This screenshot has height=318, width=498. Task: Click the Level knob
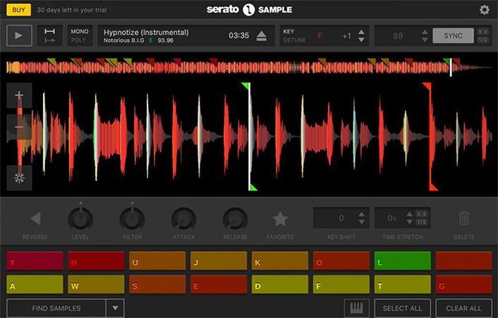pyautogui.click(x=80, y=220)
